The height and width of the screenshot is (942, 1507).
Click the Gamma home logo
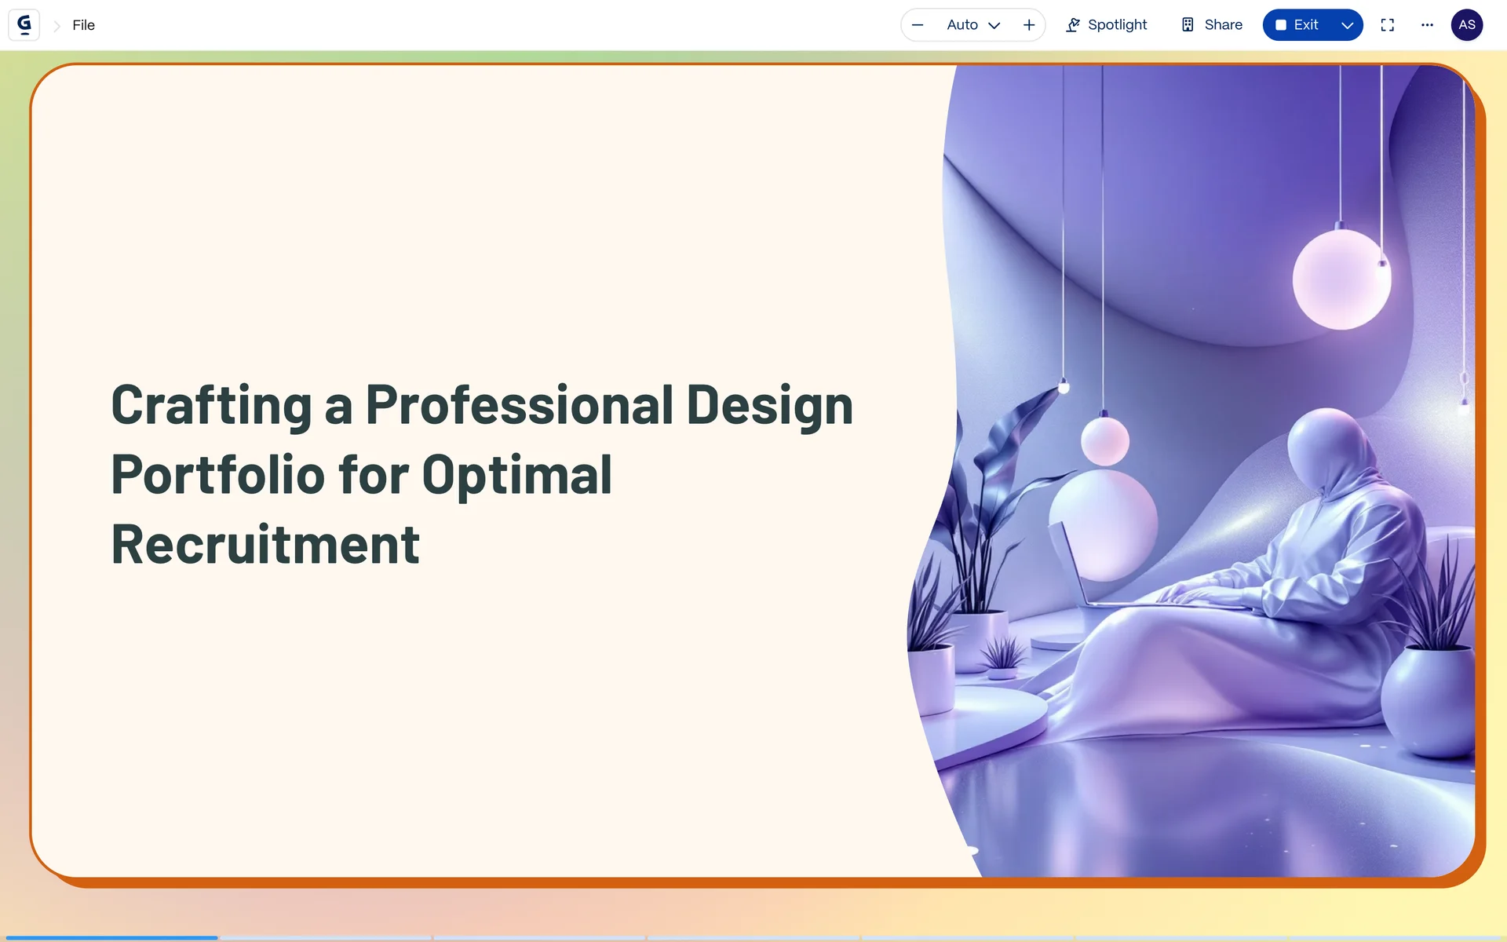24,25
